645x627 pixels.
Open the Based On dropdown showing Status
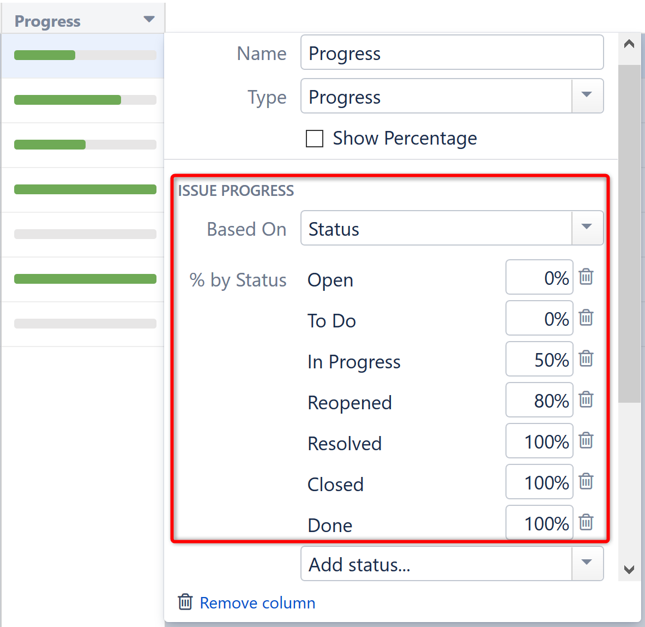[x=587, y=228]
